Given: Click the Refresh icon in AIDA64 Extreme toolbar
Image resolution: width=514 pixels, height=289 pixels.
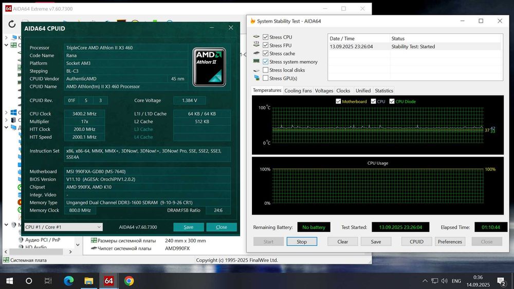Looking at the screenshot, I should (12, 24).
